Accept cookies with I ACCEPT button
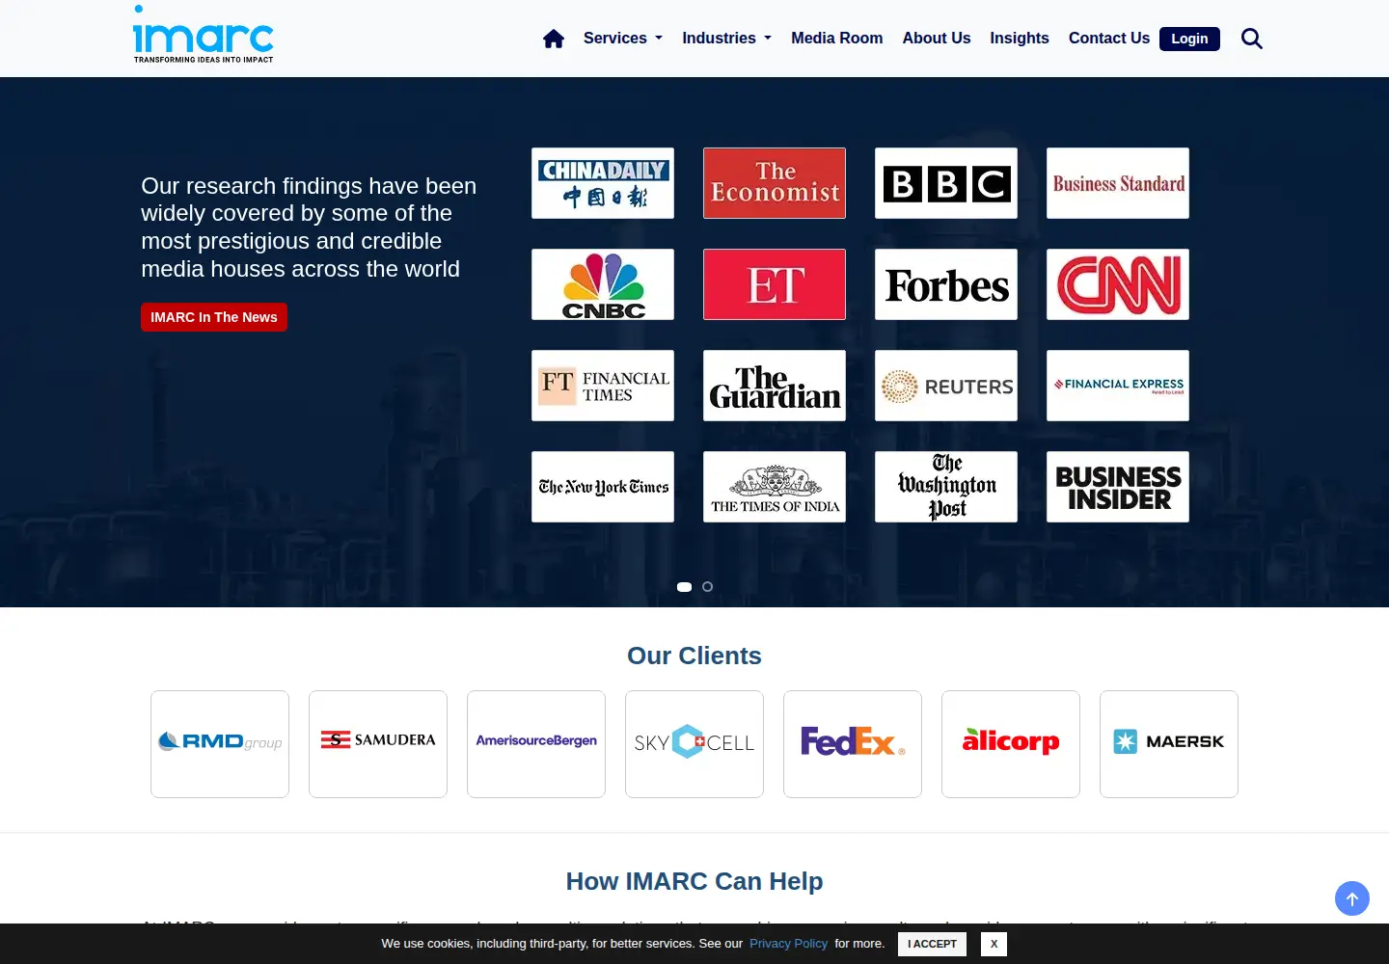 [x=932, y=944]
